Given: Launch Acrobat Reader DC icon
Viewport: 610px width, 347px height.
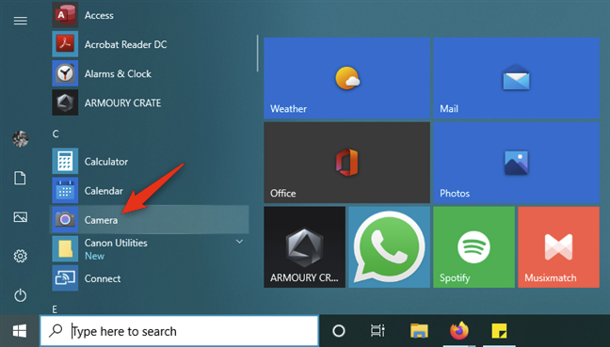Looking at the screenshot, I should click(65, 44).
